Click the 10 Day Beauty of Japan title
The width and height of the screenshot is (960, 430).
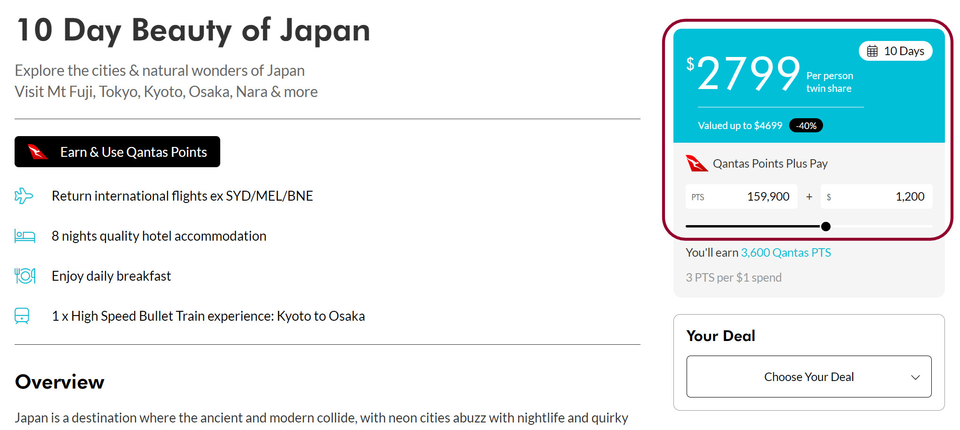pyautogui.click(x=193, y=30)
